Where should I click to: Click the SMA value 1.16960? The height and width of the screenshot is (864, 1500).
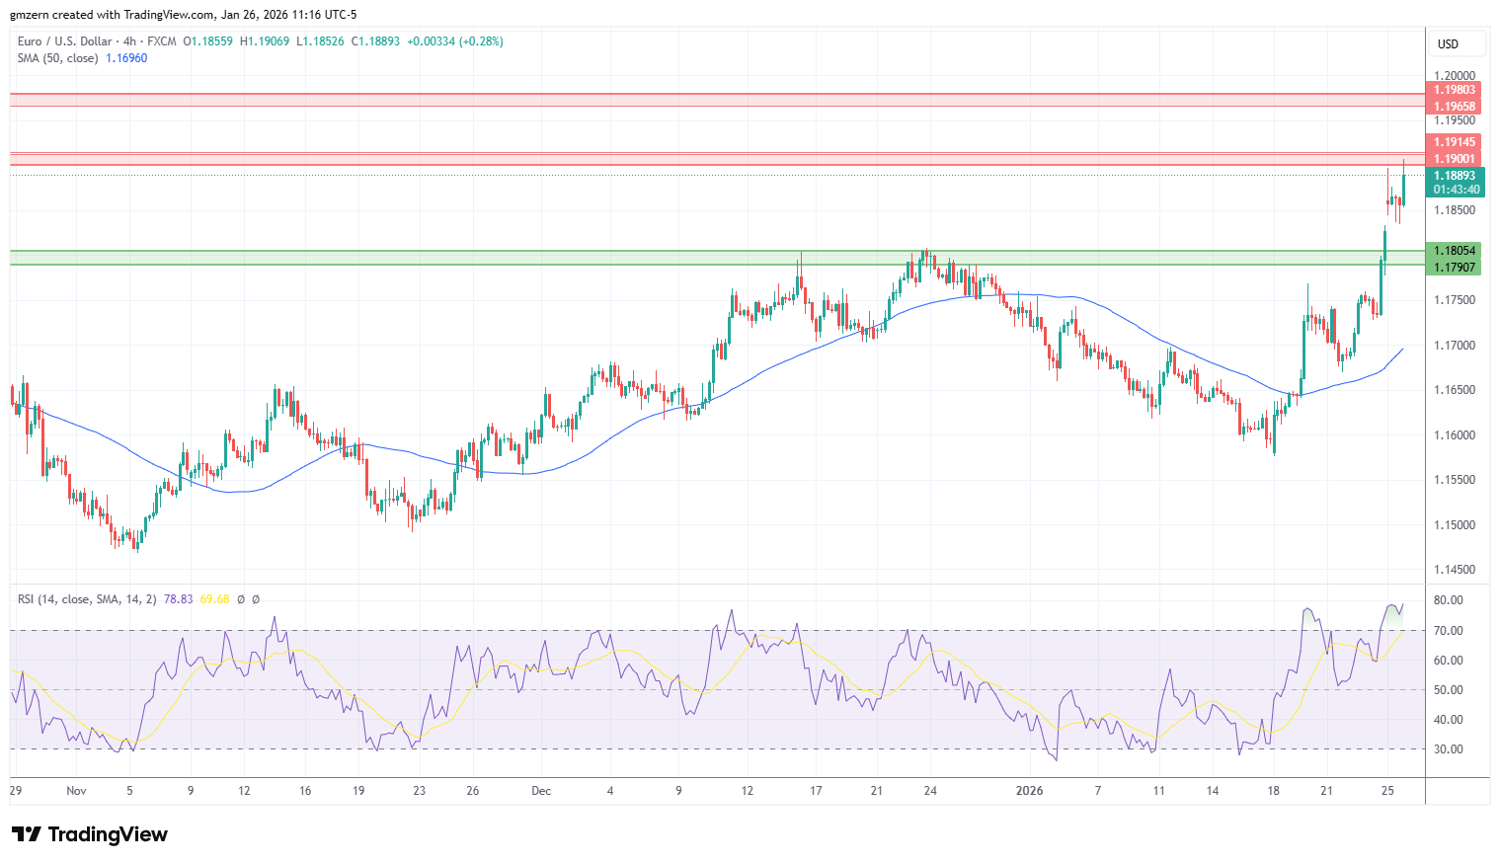[x=126, y=58]
